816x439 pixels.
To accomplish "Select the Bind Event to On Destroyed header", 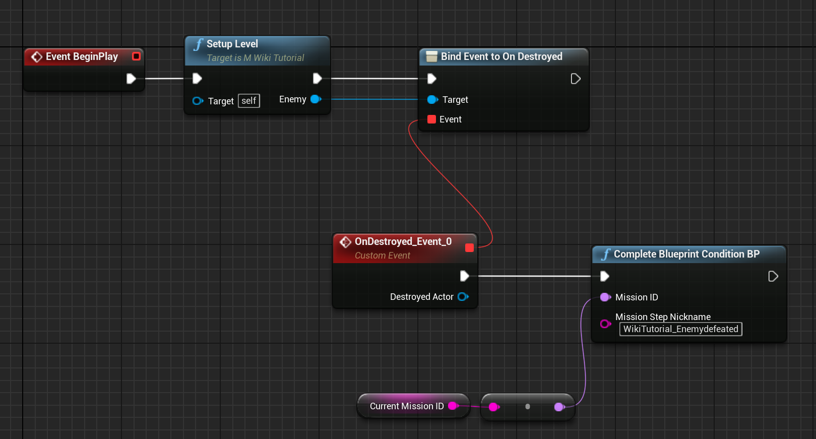I will (504, 57).
